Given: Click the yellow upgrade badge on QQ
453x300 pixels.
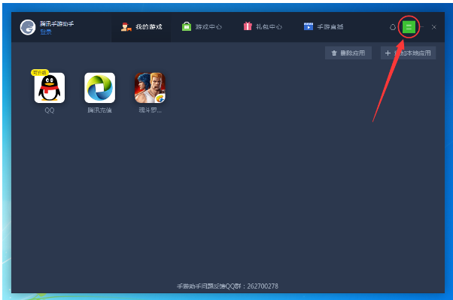Looking at the screenshot, I should click(40, 72).
